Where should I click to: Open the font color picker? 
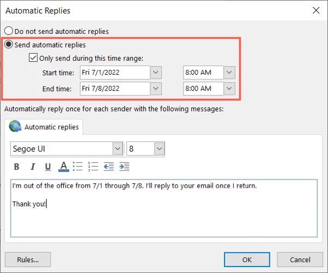[x=64, y=167]
